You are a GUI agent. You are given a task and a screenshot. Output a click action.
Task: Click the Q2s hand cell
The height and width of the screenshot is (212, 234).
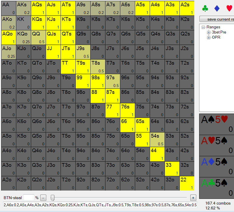[x=187, y=37]
